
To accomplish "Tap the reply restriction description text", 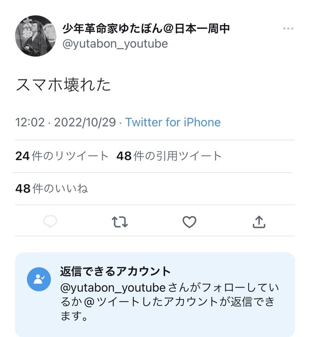I will 169,302.
